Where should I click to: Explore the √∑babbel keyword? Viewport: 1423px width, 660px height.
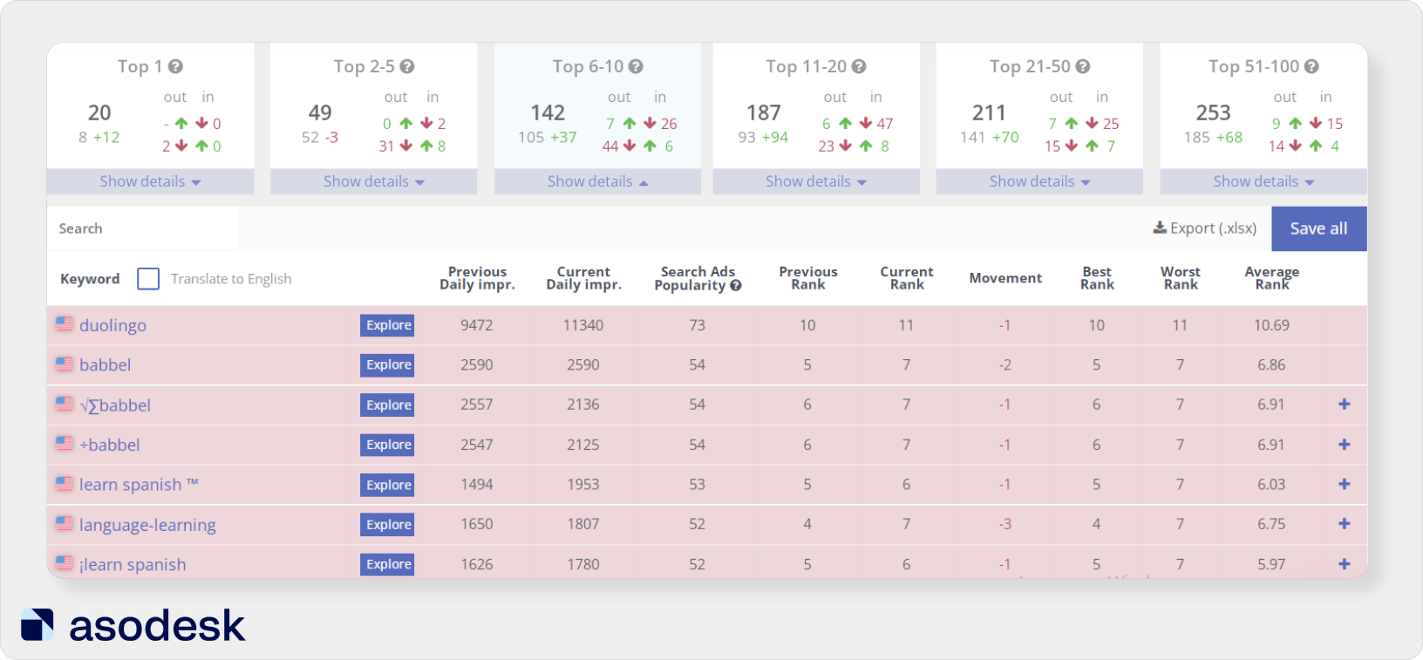pos(388,405)
